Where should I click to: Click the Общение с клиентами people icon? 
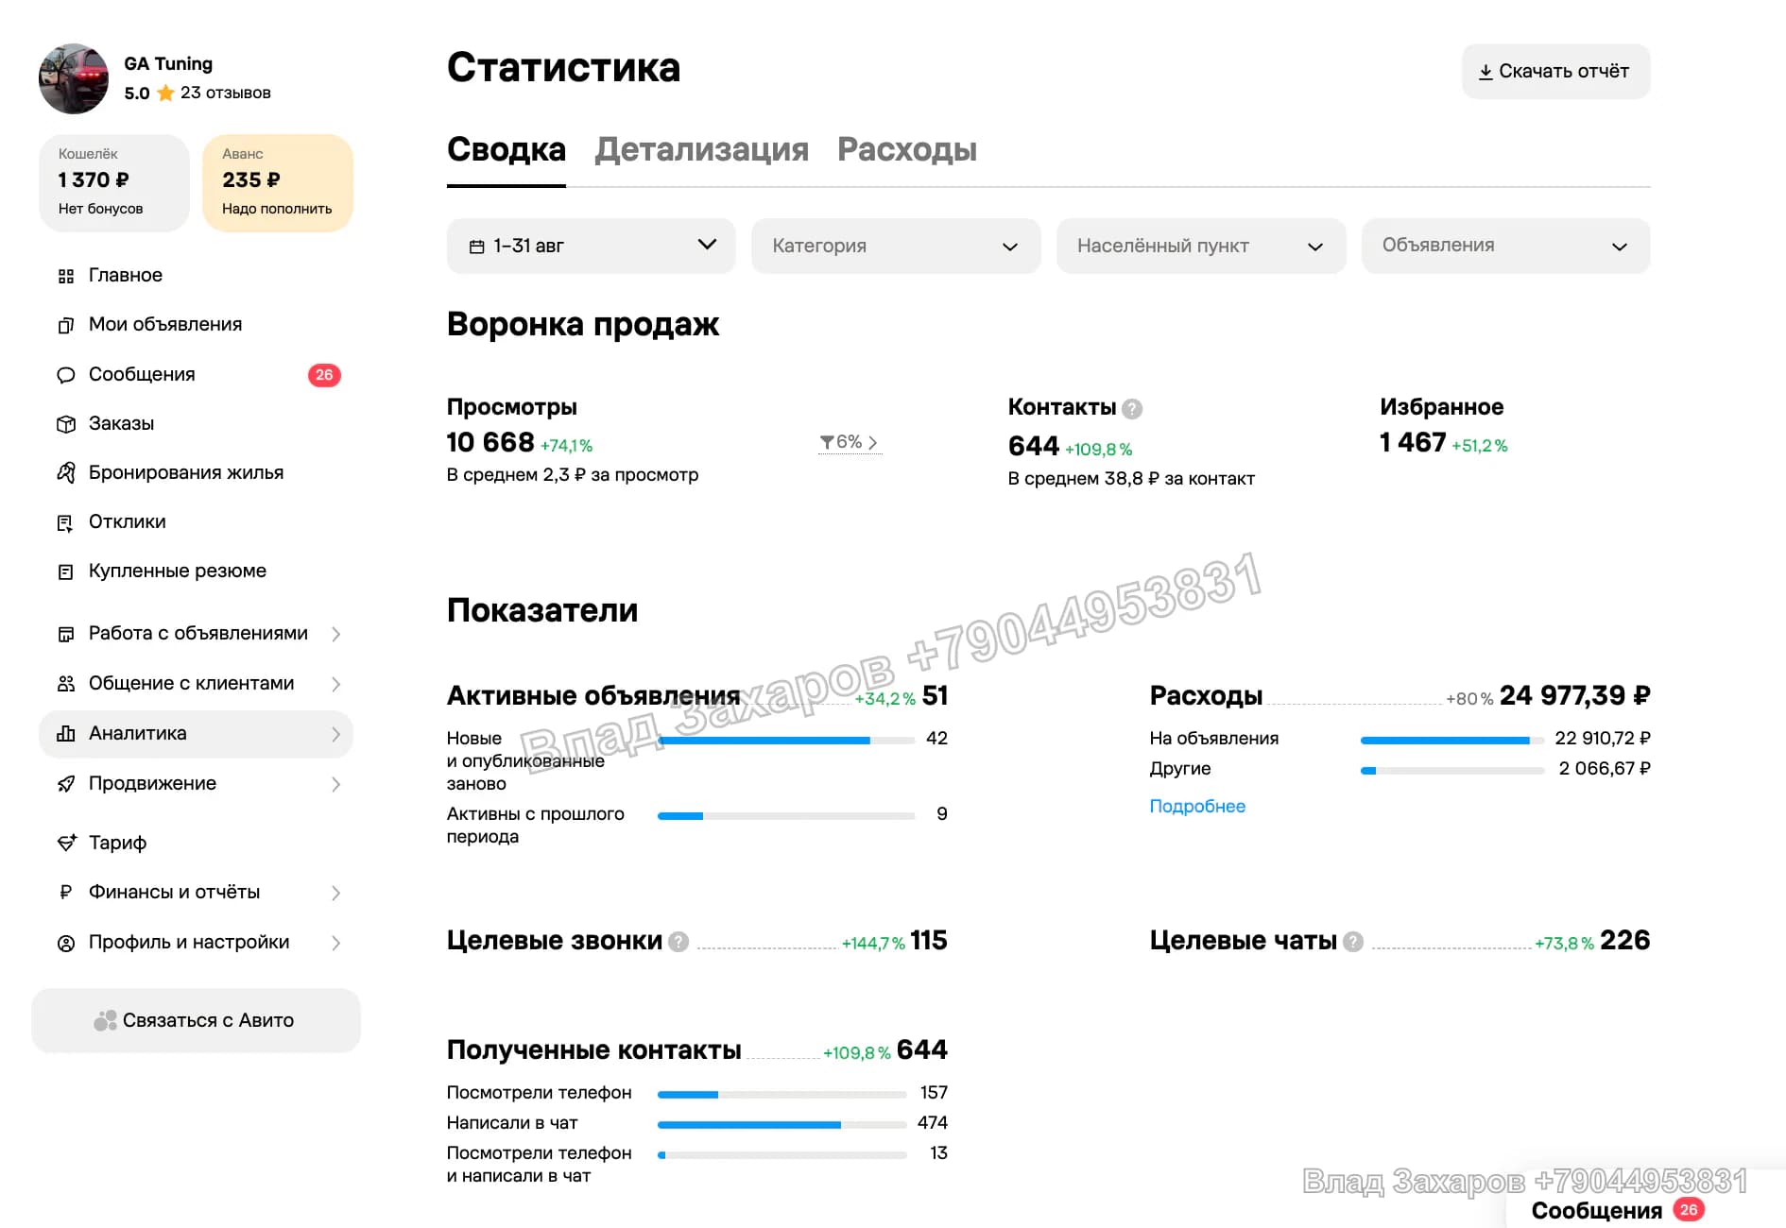coord(65,684)
